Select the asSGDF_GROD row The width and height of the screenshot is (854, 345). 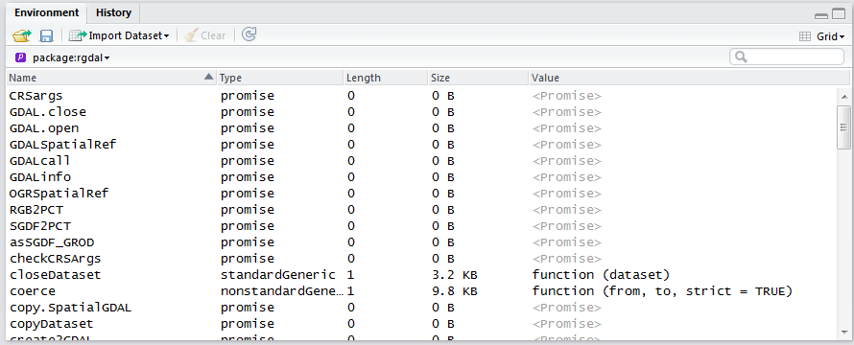pos(421,242)
